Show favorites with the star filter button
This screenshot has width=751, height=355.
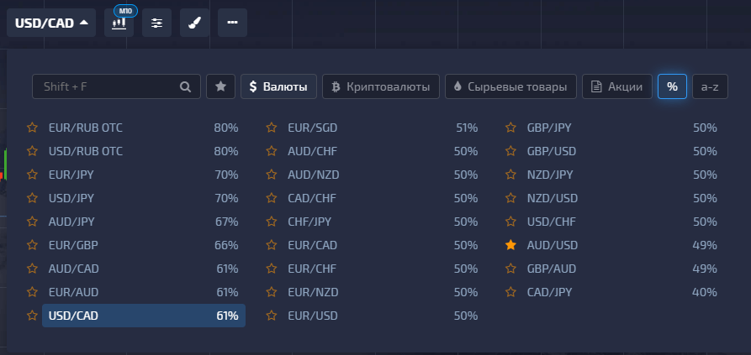click(x=220, y=86)
